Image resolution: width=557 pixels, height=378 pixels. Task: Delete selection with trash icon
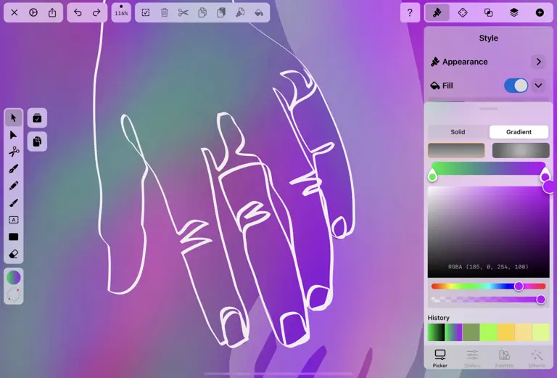pyautogui.click(x=165, y=13)
